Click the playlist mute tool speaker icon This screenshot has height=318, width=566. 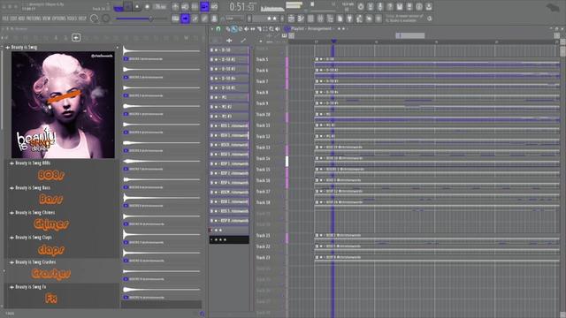click(247, 29)
